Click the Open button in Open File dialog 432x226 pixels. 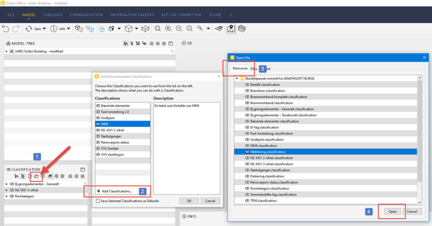(392, 212)
